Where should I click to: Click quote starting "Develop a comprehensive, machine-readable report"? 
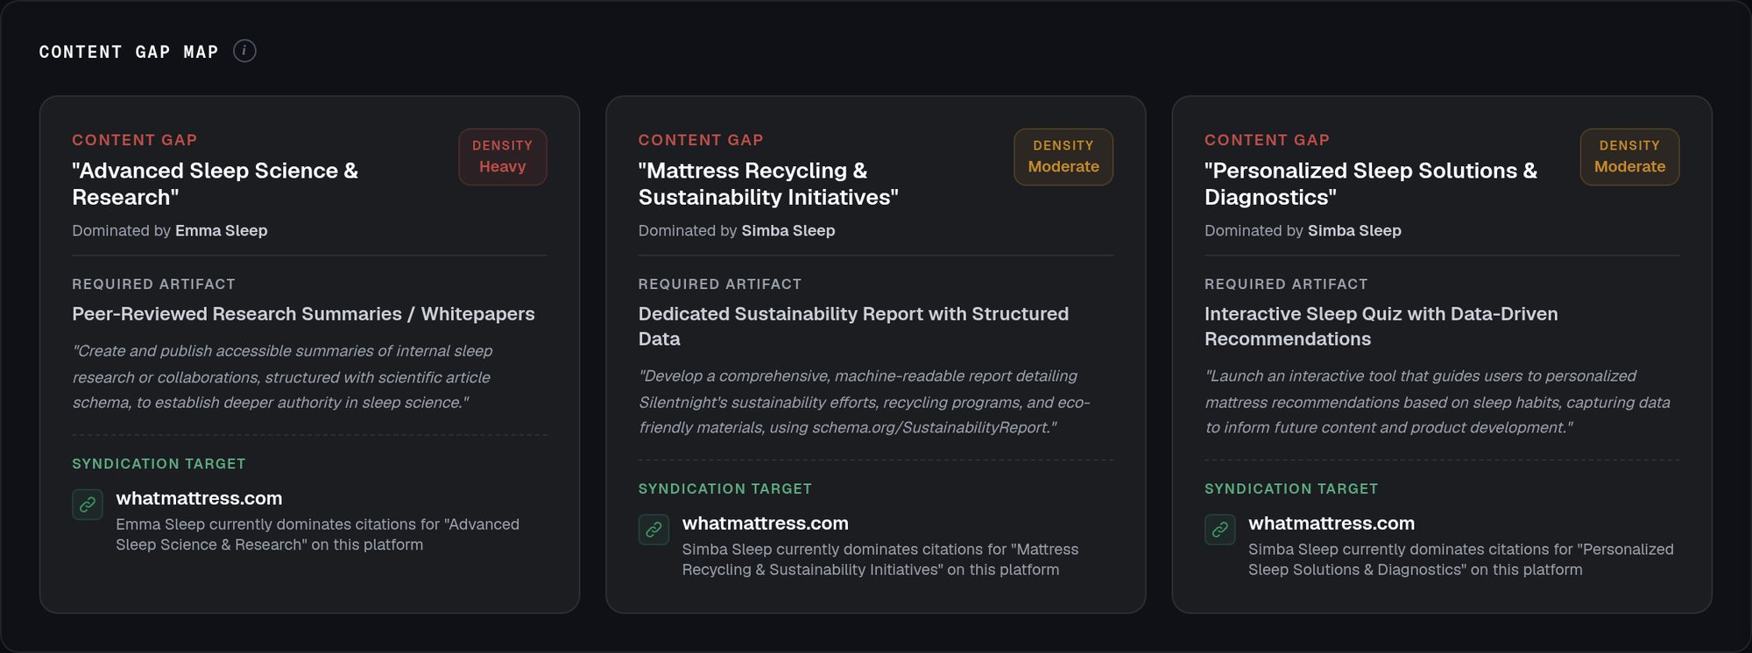(x=865, y=402)
